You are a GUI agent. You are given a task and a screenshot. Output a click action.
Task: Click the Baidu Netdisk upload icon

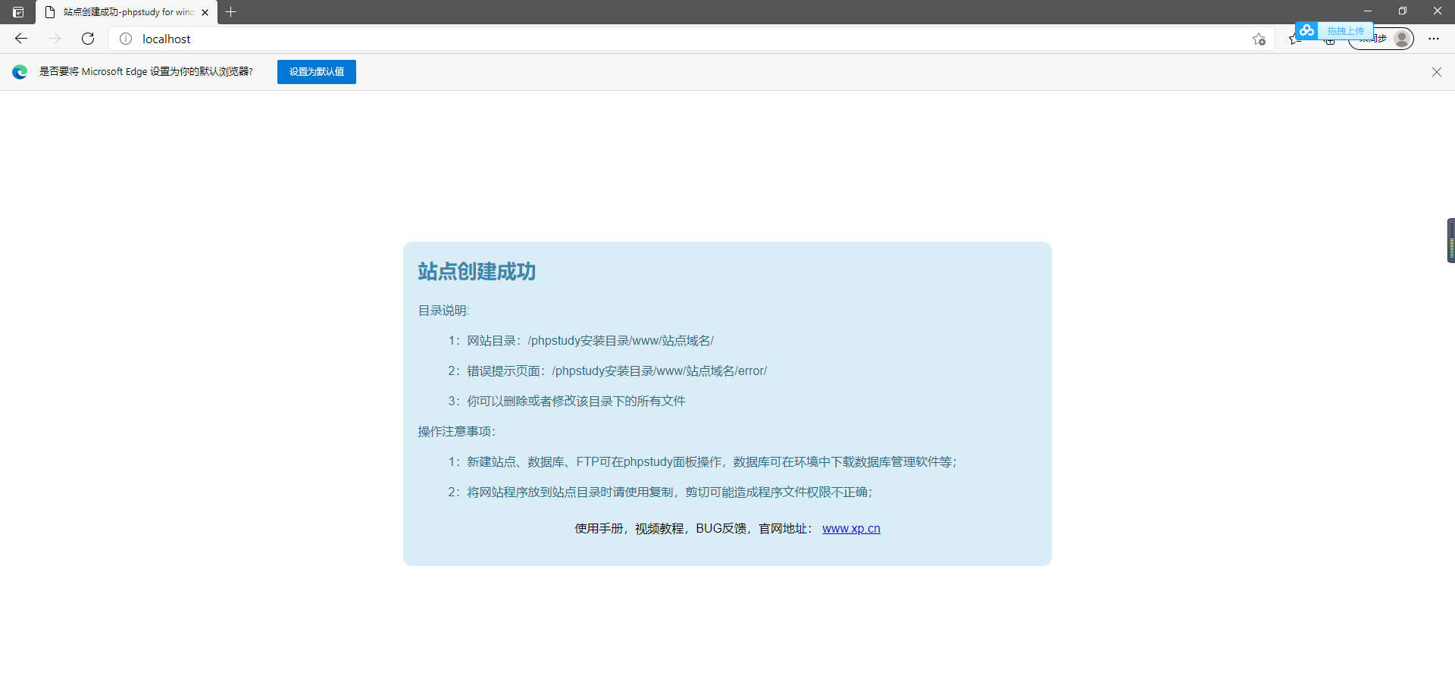tap(1306, 31)
